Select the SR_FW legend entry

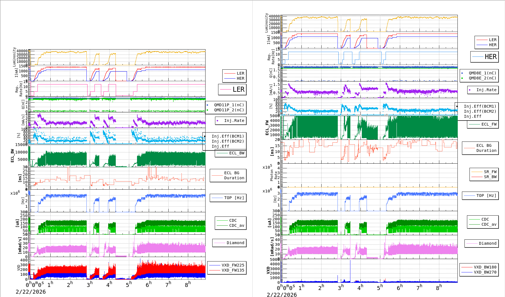click(x=490, y=172)
